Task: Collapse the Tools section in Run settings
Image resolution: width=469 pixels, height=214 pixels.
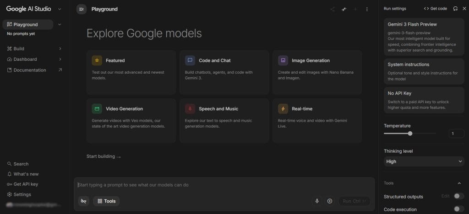Action: [x=459, y=183]
